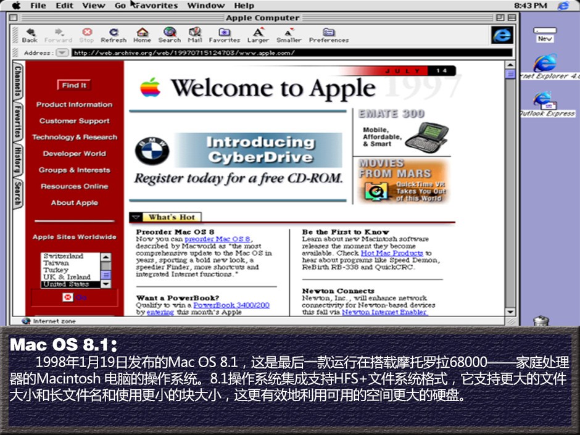The width and height of the screenshot is (580, 435).
Task: Select the New desktop item
Action: coord(545,35)
